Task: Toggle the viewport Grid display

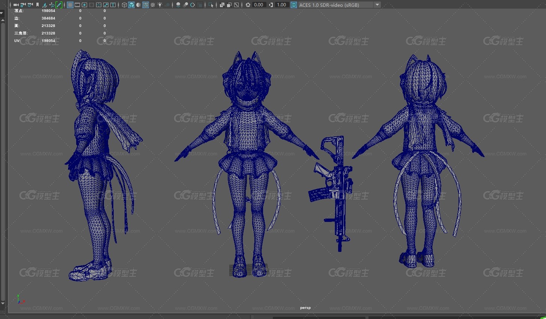Action: coord(70,5)
